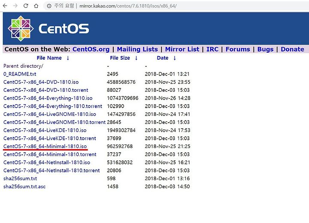The width and height of the screenshot is (309, 223).
Task: Click the address bar URL
Action: [128, 6]
